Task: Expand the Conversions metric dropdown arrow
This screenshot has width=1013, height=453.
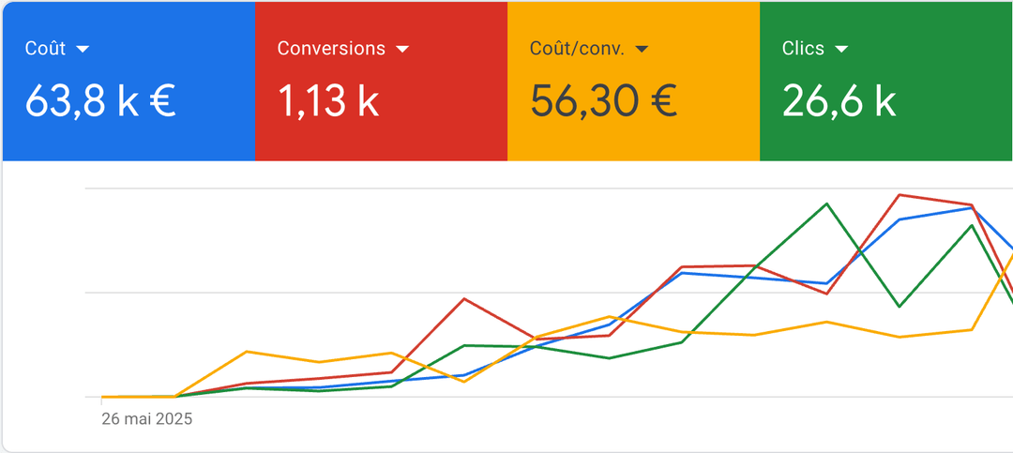Action: coord(402,49)
